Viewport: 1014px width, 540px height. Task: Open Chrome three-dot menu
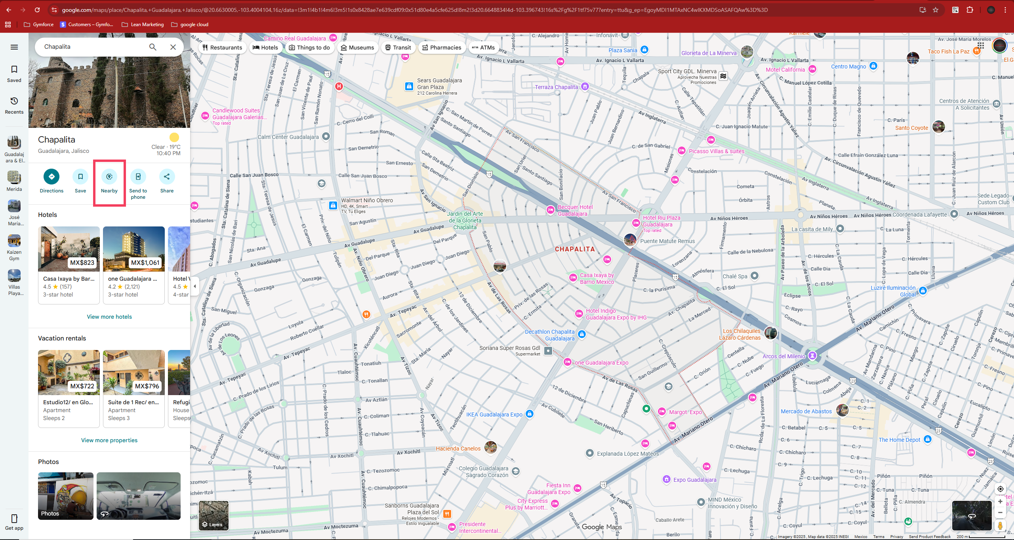[1005, 10]
